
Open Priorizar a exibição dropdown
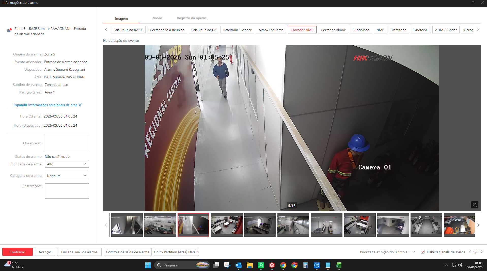pyautogui.click(x=387, y=252)
